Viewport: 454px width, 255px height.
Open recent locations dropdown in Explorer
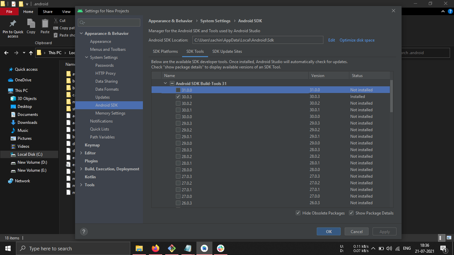[24, 53]
